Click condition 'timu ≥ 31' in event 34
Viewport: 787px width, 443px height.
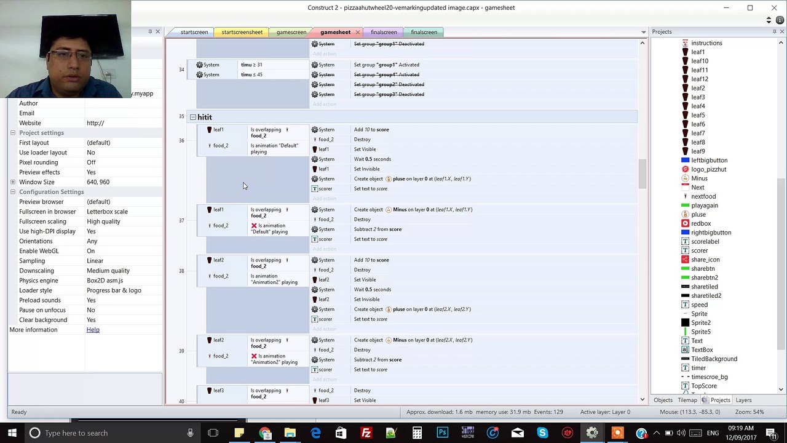[x=251, y=65]
